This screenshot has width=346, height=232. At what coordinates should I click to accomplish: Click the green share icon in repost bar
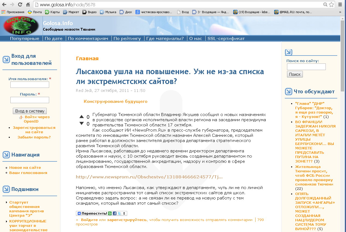(x=110, y=213)
